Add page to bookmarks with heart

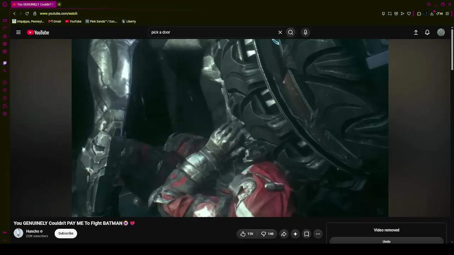point(409,13)
